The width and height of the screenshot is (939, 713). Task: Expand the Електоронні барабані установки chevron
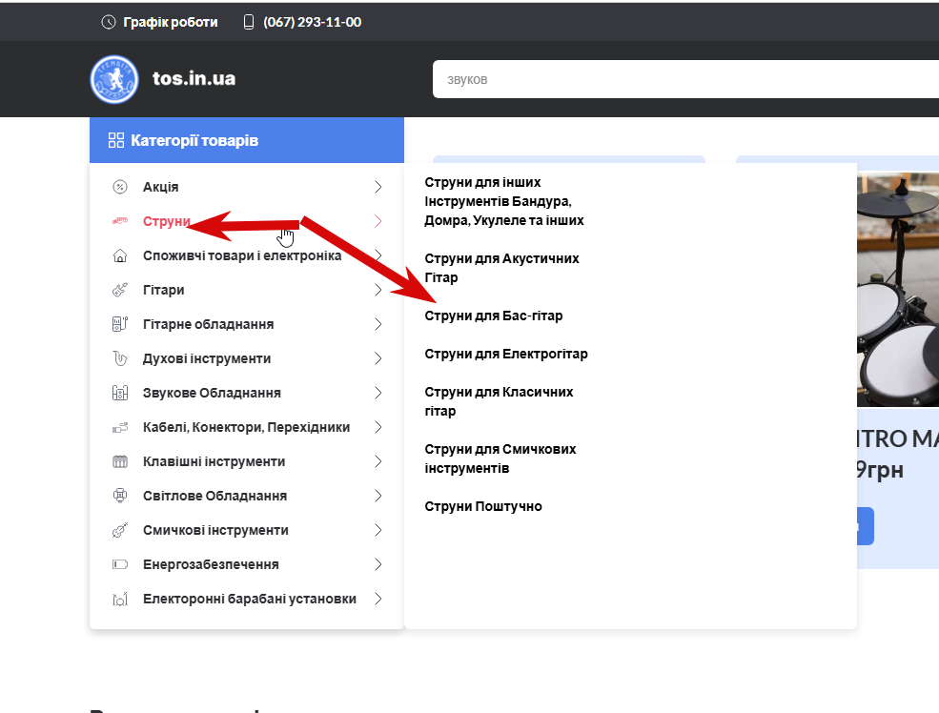[x=378, y=599]
